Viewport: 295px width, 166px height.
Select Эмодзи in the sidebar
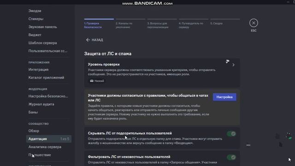(35, 11)
